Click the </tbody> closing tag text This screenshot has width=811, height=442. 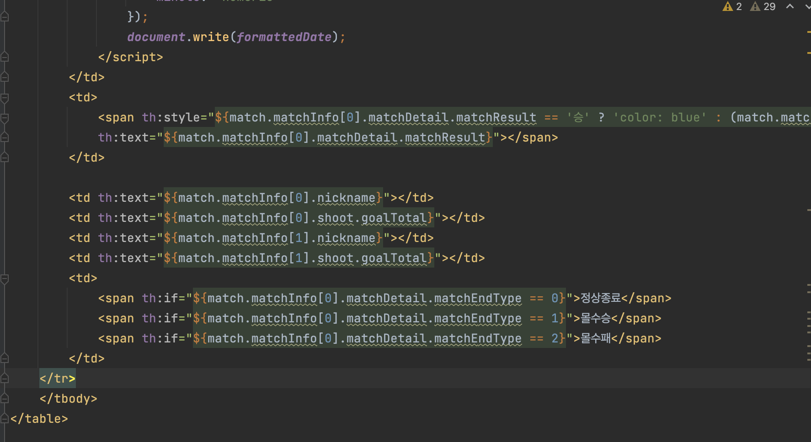[x=68, y=399]
